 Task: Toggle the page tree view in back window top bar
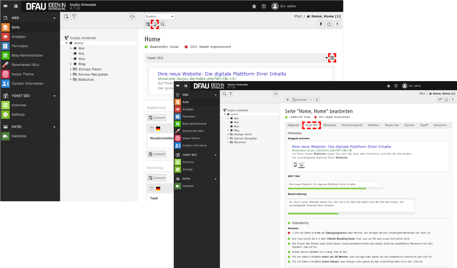pos(16,6)
